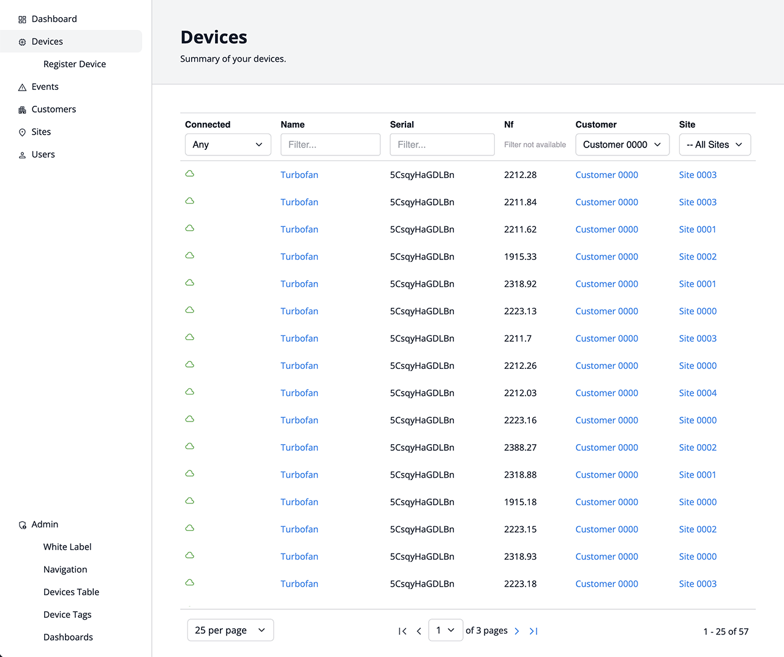Screen dimensions: 784x657
Task: Go to the last page arrow
Action: click(x=533, y=631)
